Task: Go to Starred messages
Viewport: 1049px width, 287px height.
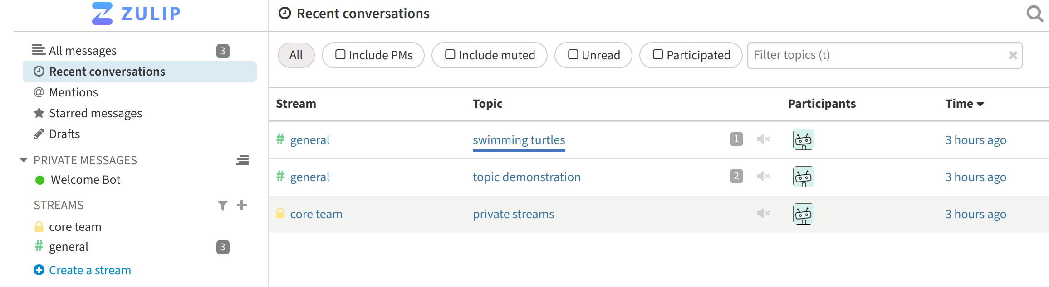Action: click(x=95, y=113)
